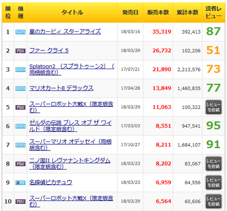Open the スーパーマリオ オデッセイ title link
227x211 pixels.
coord(70,145)
